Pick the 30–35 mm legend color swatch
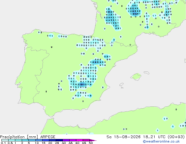Screen dimensions: 186x144 tap(66, 140)
